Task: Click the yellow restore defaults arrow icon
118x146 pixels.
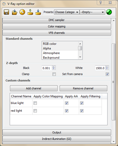Action: [x=22, y=12]
